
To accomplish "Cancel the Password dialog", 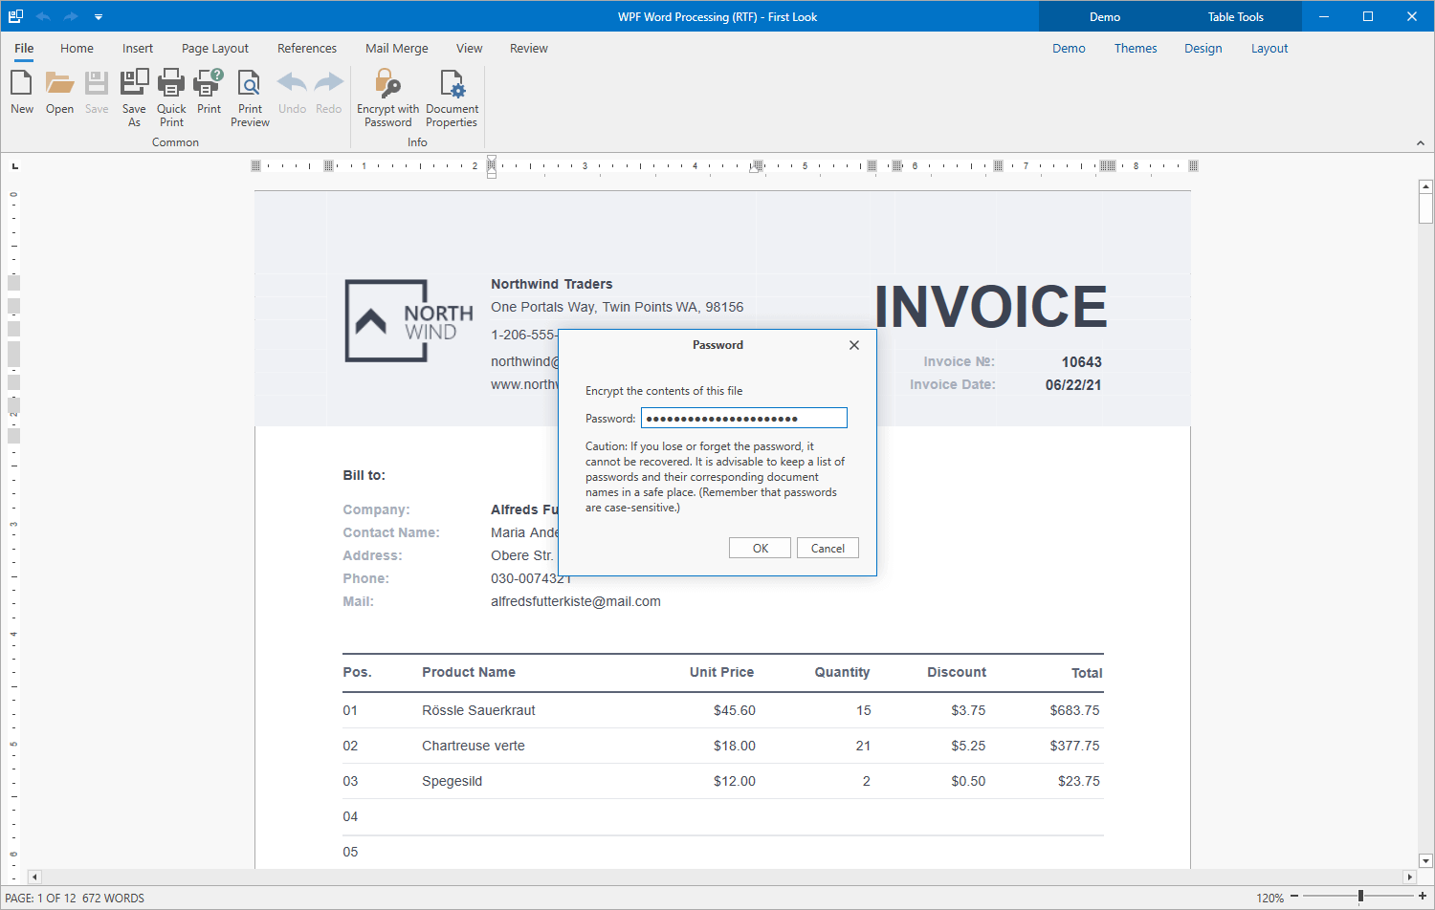I will (x=827, y=548).
